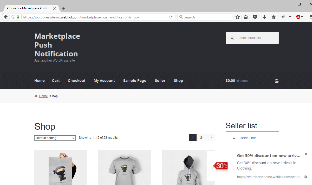The height and width of the screenshot is (185, 312).
Task: Click the magnifier in Search products box
Action: (x=232, y=38)
